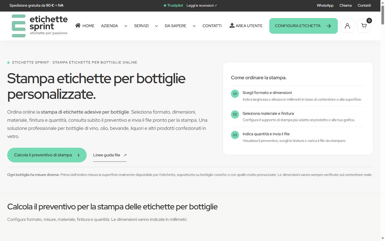Click the Seleziona materiale e finitura step title
Image resolution: width=385 pixels, height=241 pixels.
point(268,114)
